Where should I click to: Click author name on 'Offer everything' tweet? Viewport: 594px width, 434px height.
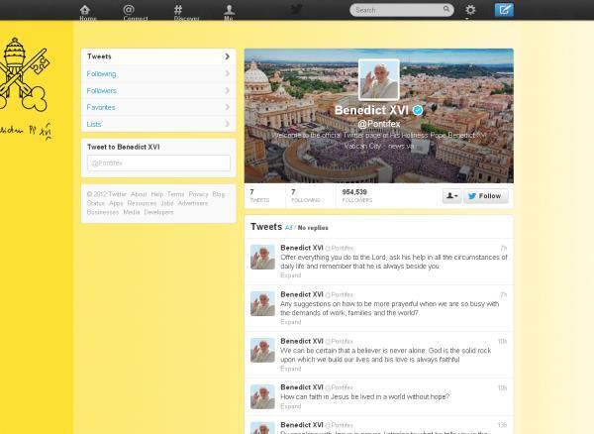[x=302, y=248]
